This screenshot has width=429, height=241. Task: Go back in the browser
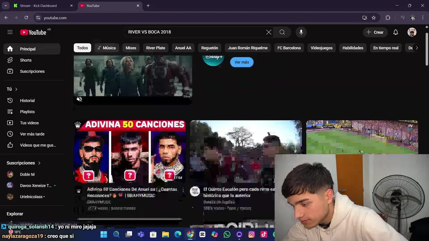tap(6, 18)
